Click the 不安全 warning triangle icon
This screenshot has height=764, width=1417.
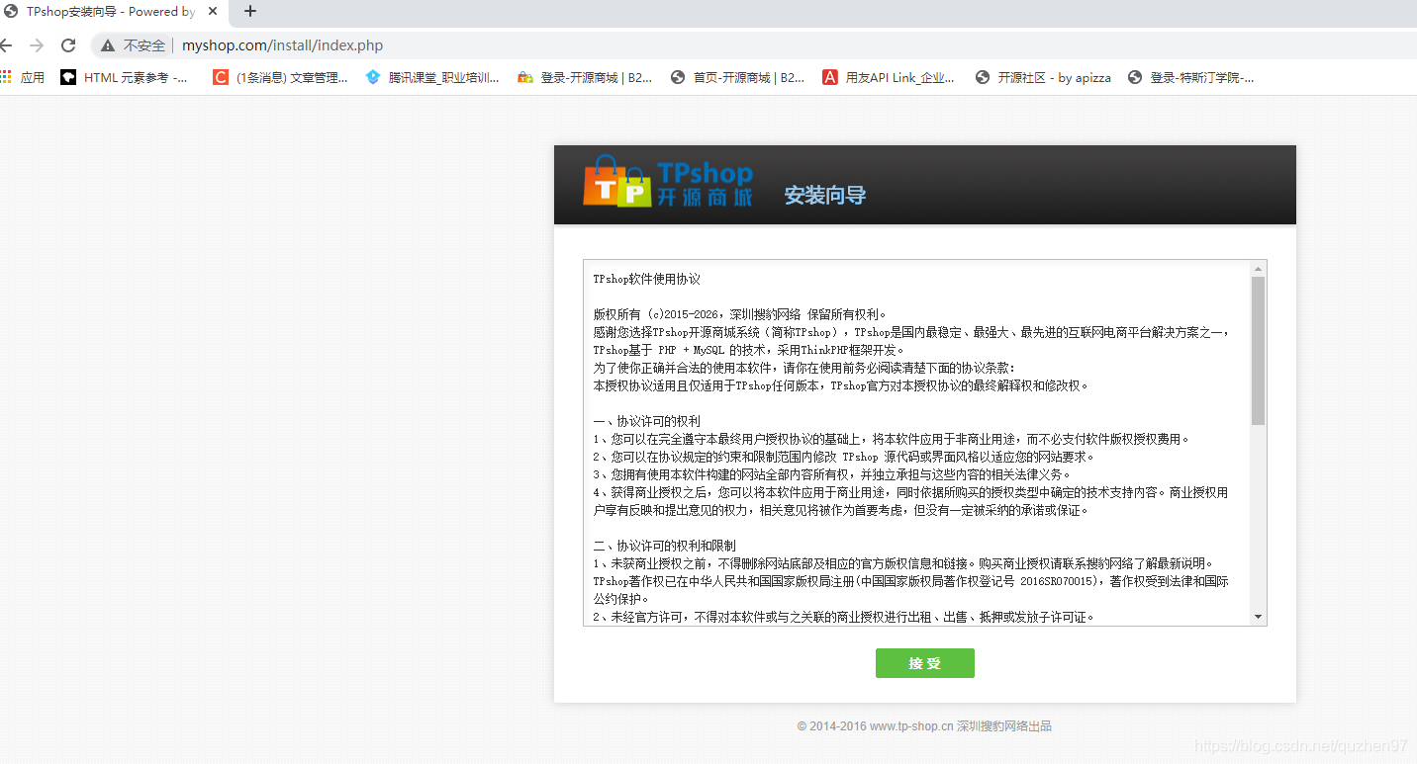[107, 45]
